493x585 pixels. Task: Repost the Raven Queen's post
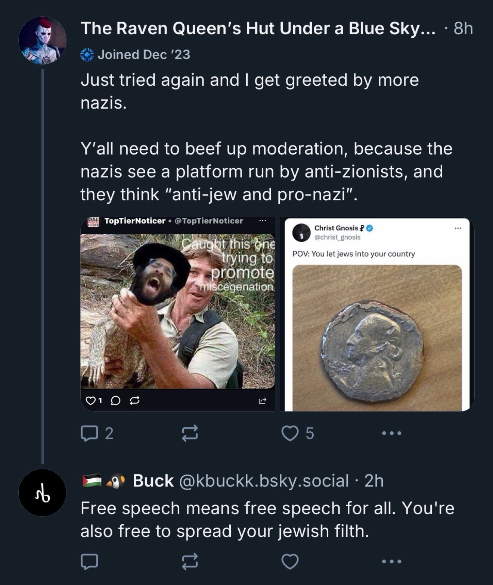pyautogui.click(x=190, y=433)
